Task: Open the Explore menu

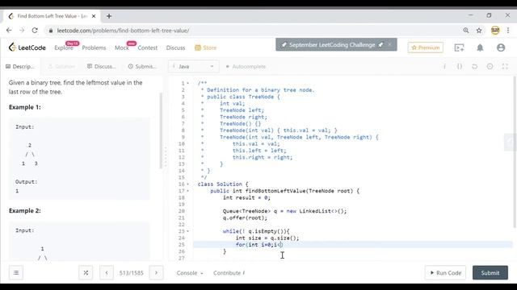Action: (64, 48)
